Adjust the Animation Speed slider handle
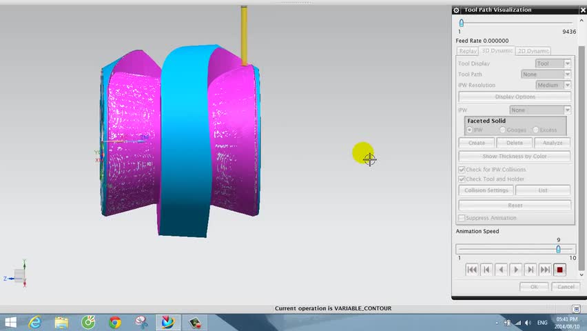Screen dimensions: 587x331 558,249
